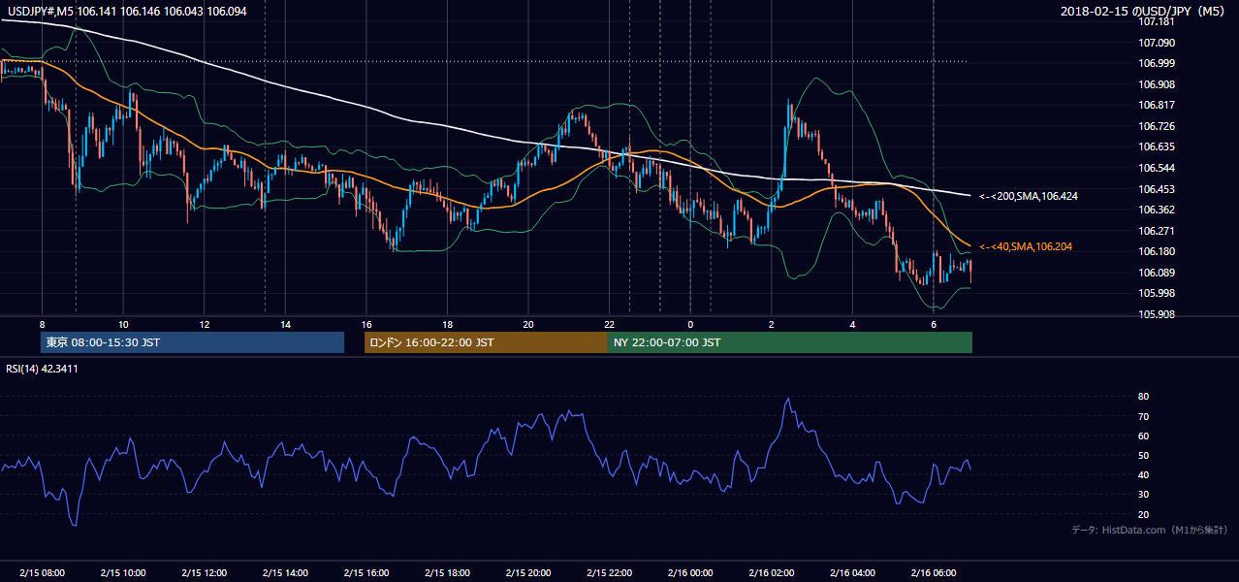Click the 2/15 14:00 time label
Image resolution: width=1239 pixels, height=582 pixels.
pos(285,573)
